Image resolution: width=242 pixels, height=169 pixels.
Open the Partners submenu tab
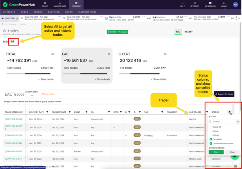54,12
